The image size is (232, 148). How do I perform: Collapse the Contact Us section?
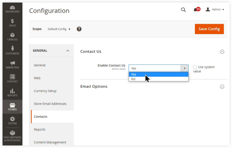(x=222, y=52)
